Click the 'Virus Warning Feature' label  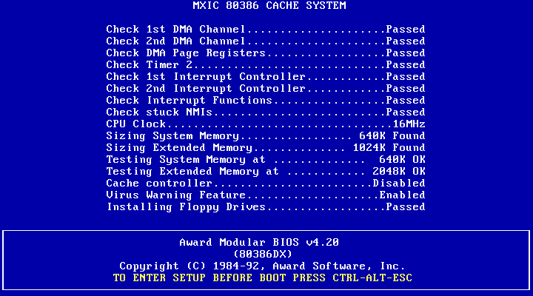coord(175,195)
